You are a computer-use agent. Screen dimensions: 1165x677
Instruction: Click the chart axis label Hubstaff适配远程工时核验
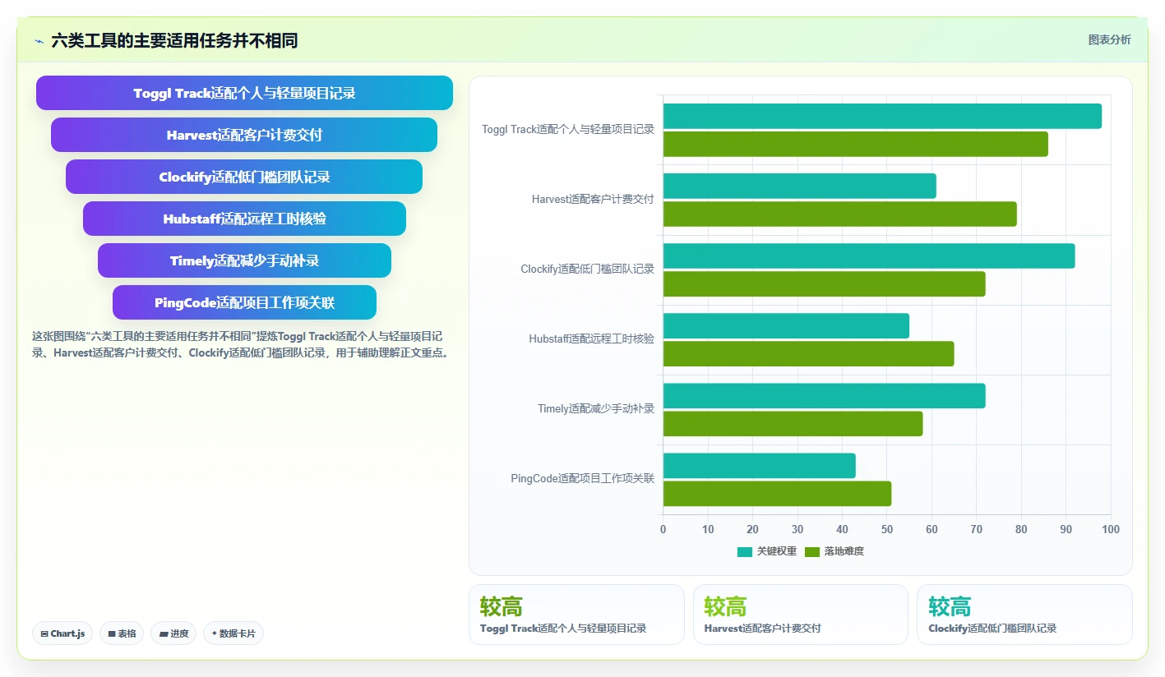[x=592, y=338]
